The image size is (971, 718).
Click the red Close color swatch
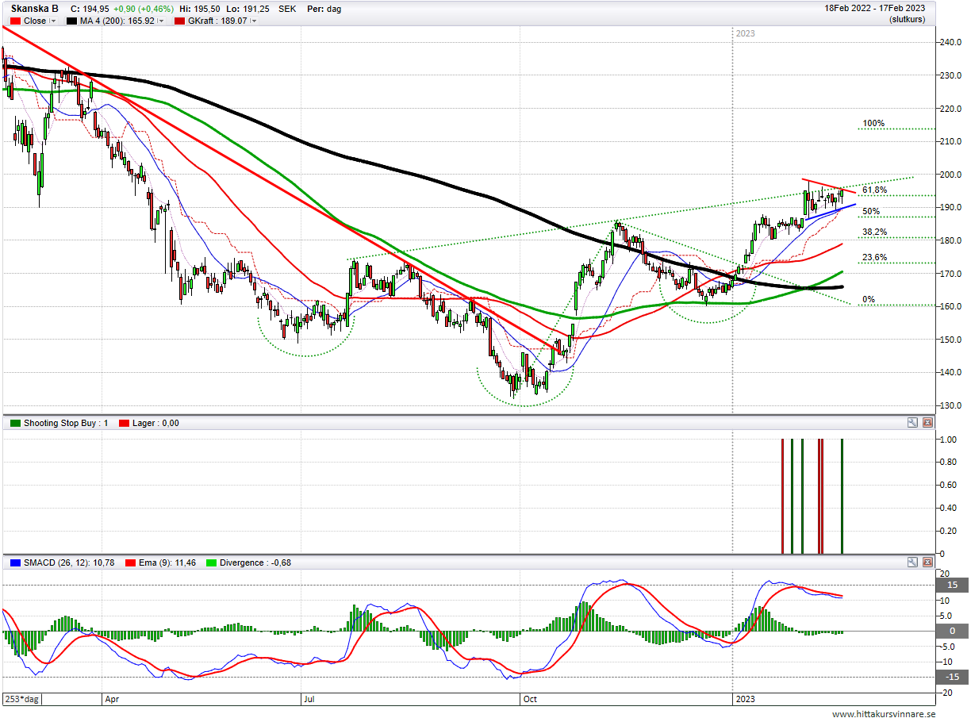[x=15, y=21]
